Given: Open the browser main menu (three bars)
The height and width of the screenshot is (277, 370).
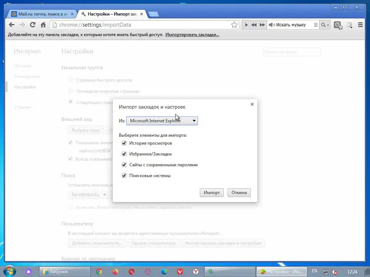Looking at the screenshot, I should click(x=360, y=25).
